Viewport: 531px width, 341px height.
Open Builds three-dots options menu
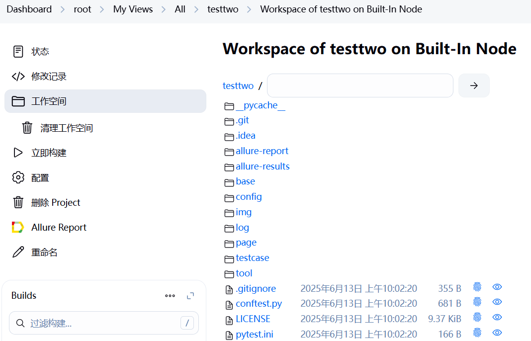(x=170, y=296)
